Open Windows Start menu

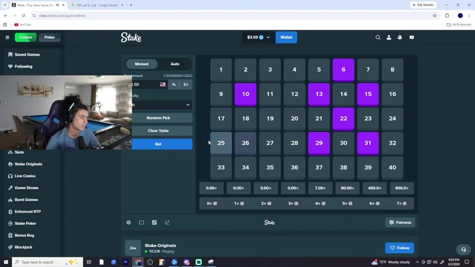coord(6,262)
